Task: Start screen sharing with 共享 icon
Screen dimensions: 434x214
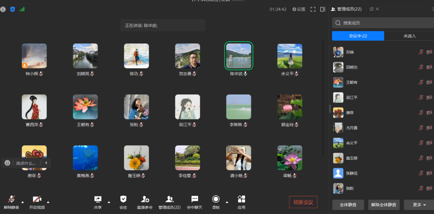Action: (98, 199)
